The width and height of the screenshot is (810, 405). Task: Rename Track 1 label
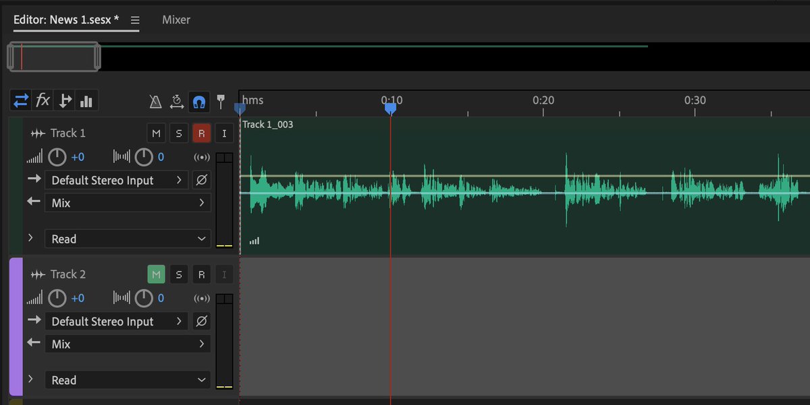68,133
